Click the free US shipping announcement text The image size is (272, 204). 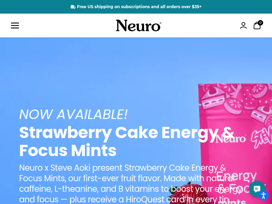click(x=139, y=6)
